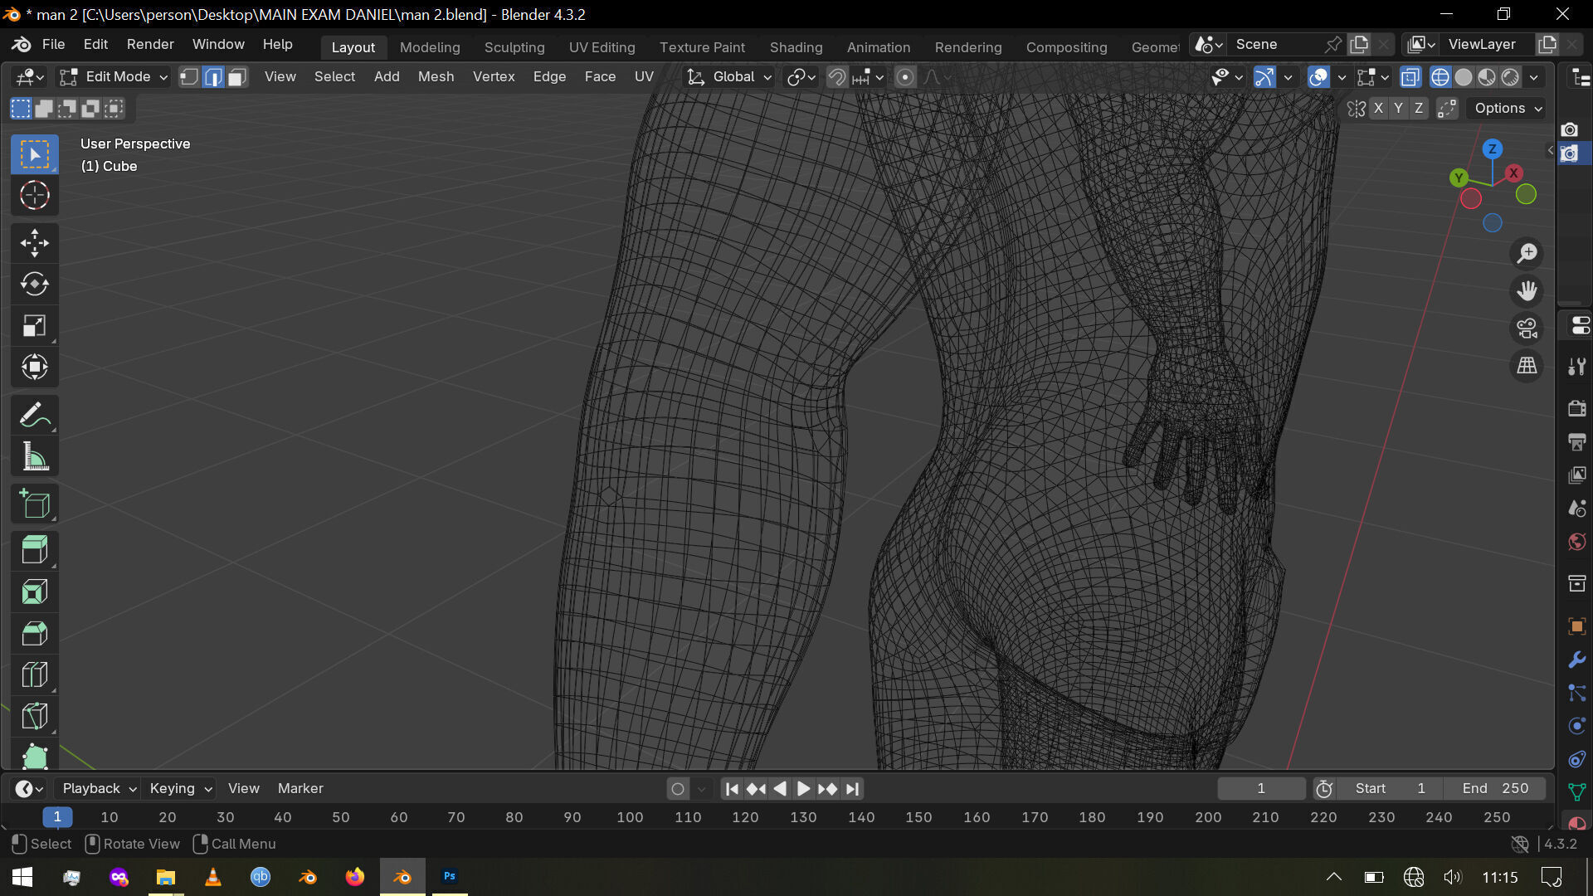Screen dimensions: 1593x896
Task: Enable edge select mode
Action: coord(213,77)
